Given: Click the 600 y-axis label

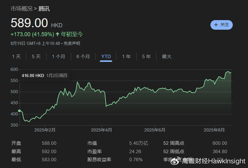Looking at the screenshot, I should [x=14, y=69].
